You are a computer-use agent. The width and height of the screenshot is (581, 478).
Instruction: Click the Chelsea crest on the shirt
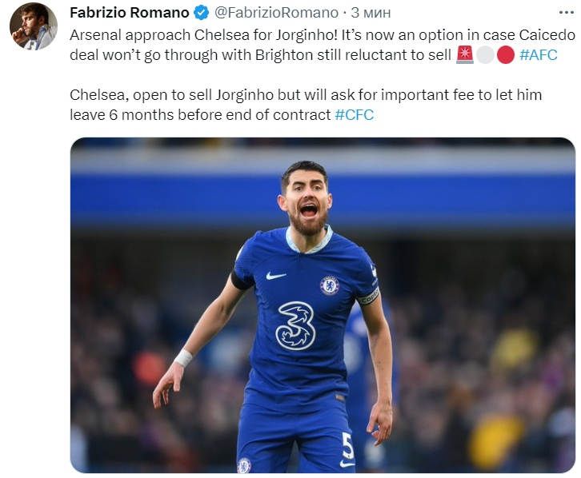click(x=329, y=285)
